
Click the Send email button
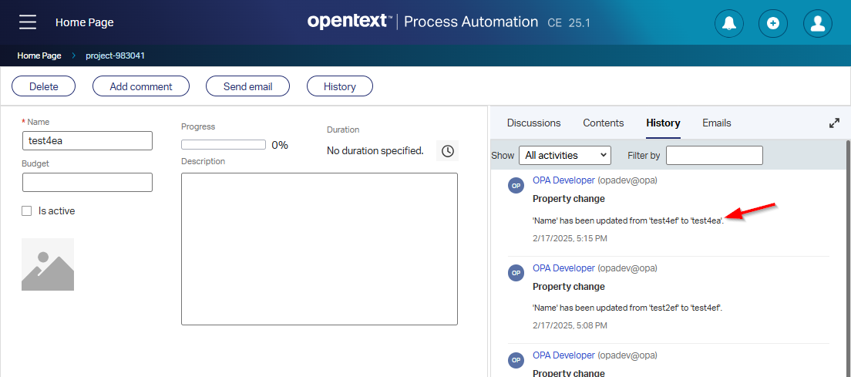click(x=247, y=86)
